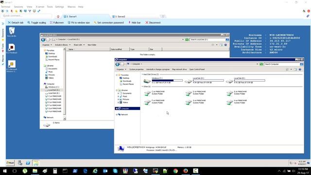This screenshot has width=311, height=175.
Task: Select the Windows (C:) drive icon
Action: coord(147,81)
